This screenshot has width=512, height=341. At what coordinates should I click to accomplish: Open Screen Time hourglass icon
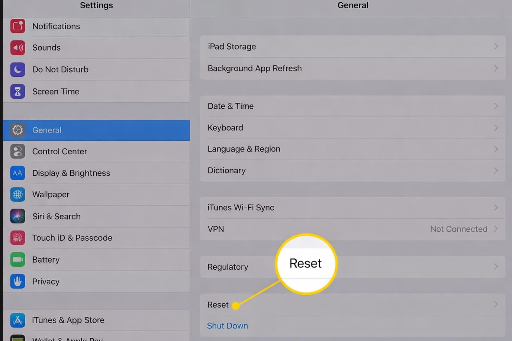[17, 91]
